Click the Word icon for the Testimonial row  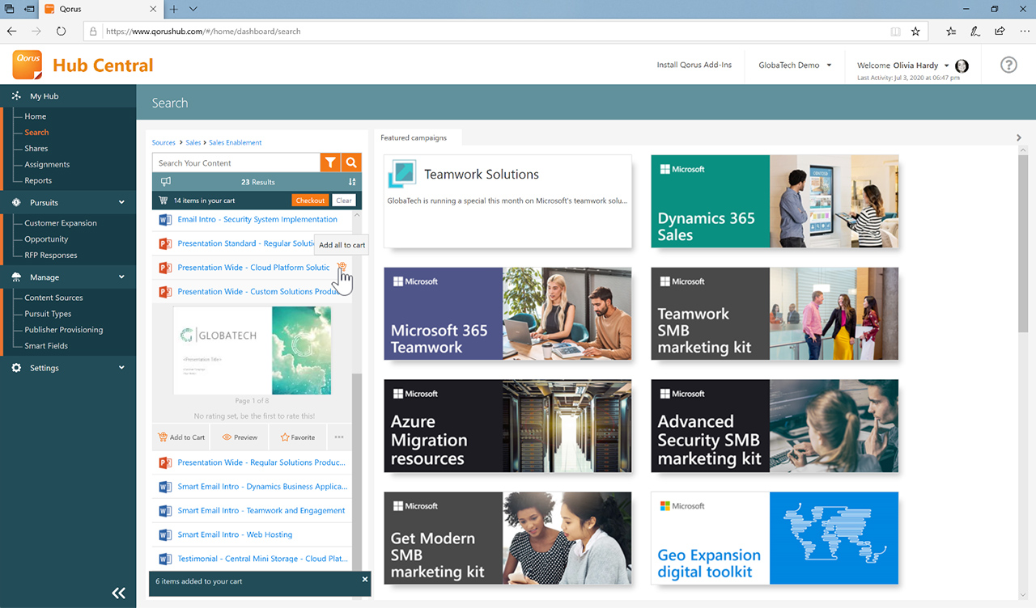(165, 559)
